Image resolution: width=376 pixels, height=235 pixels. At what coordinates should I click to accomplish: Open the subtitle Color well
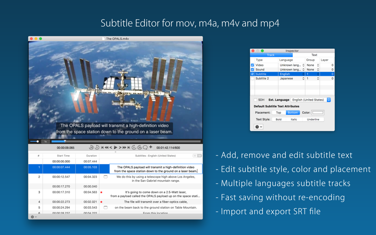coord(318,113)
